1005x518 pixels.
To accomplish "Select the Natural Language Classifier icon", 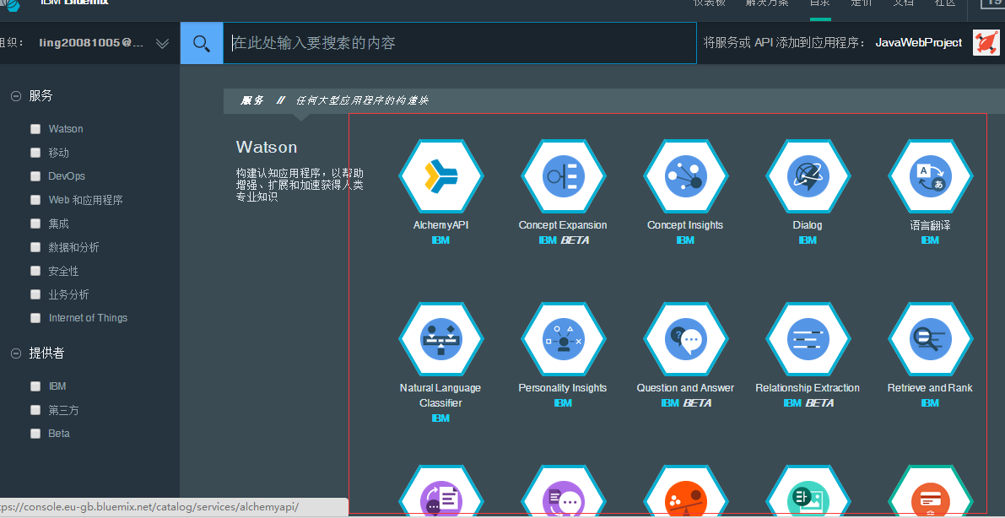I will (x=440, y=339).
